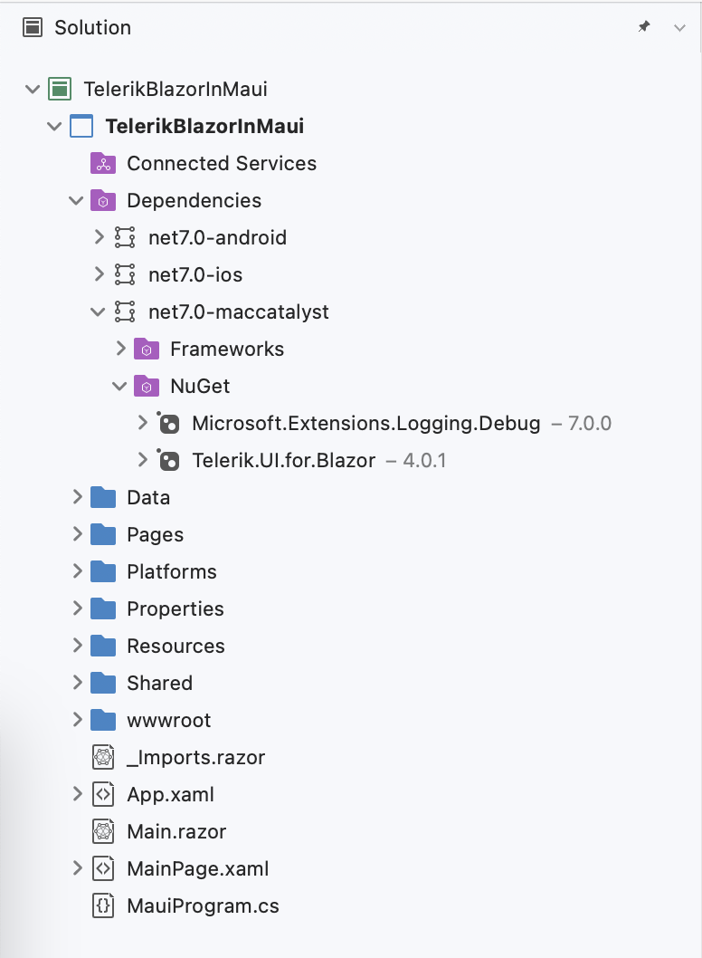Click the purple Frameworks folder icon

click(x=147, y=349)
